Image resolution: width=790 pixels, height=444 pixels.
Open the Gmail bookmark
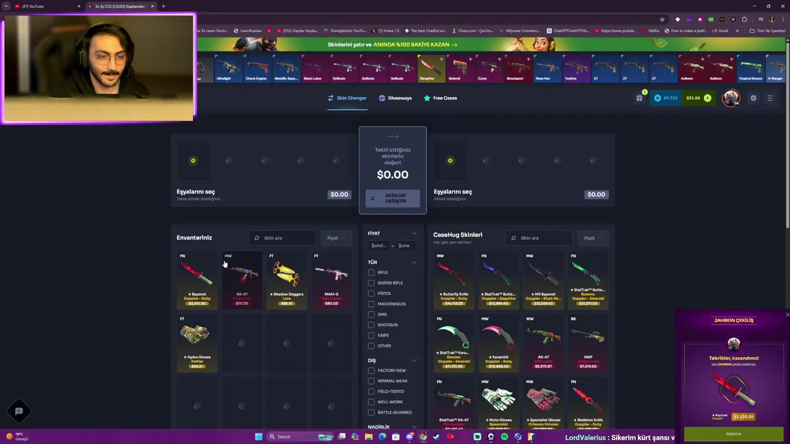[720, 30]
